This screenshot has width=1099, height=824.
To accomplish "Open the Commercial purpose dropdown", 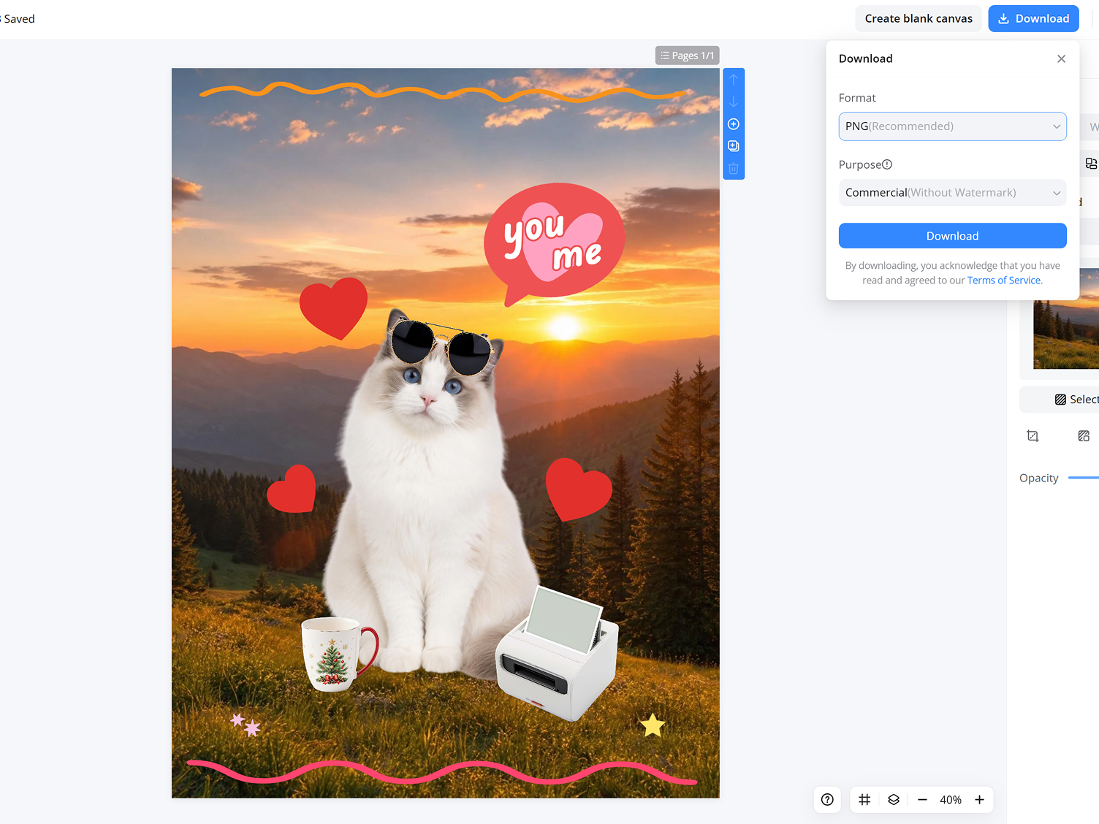I will 953,193.
